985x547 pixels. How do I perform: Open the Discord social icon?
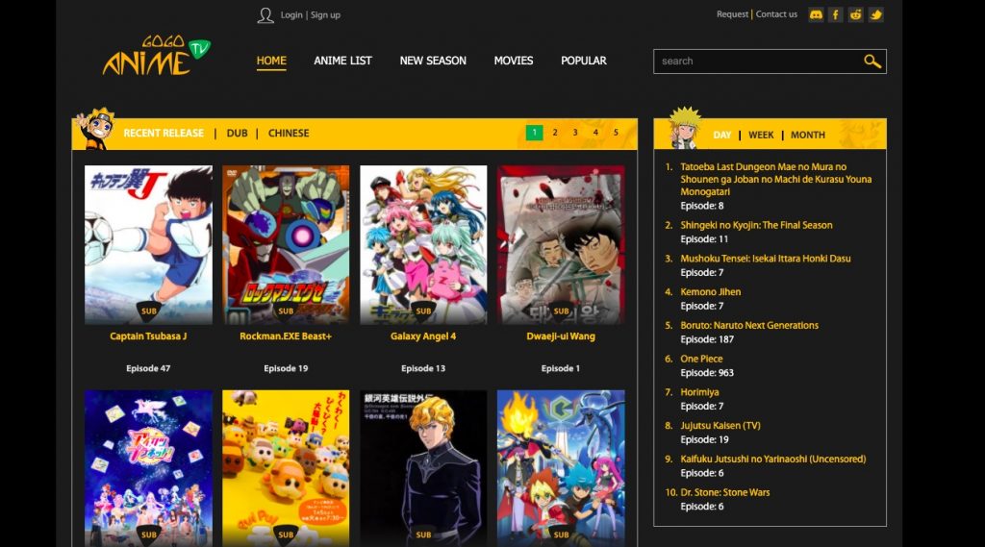click(x=816, y=14)
